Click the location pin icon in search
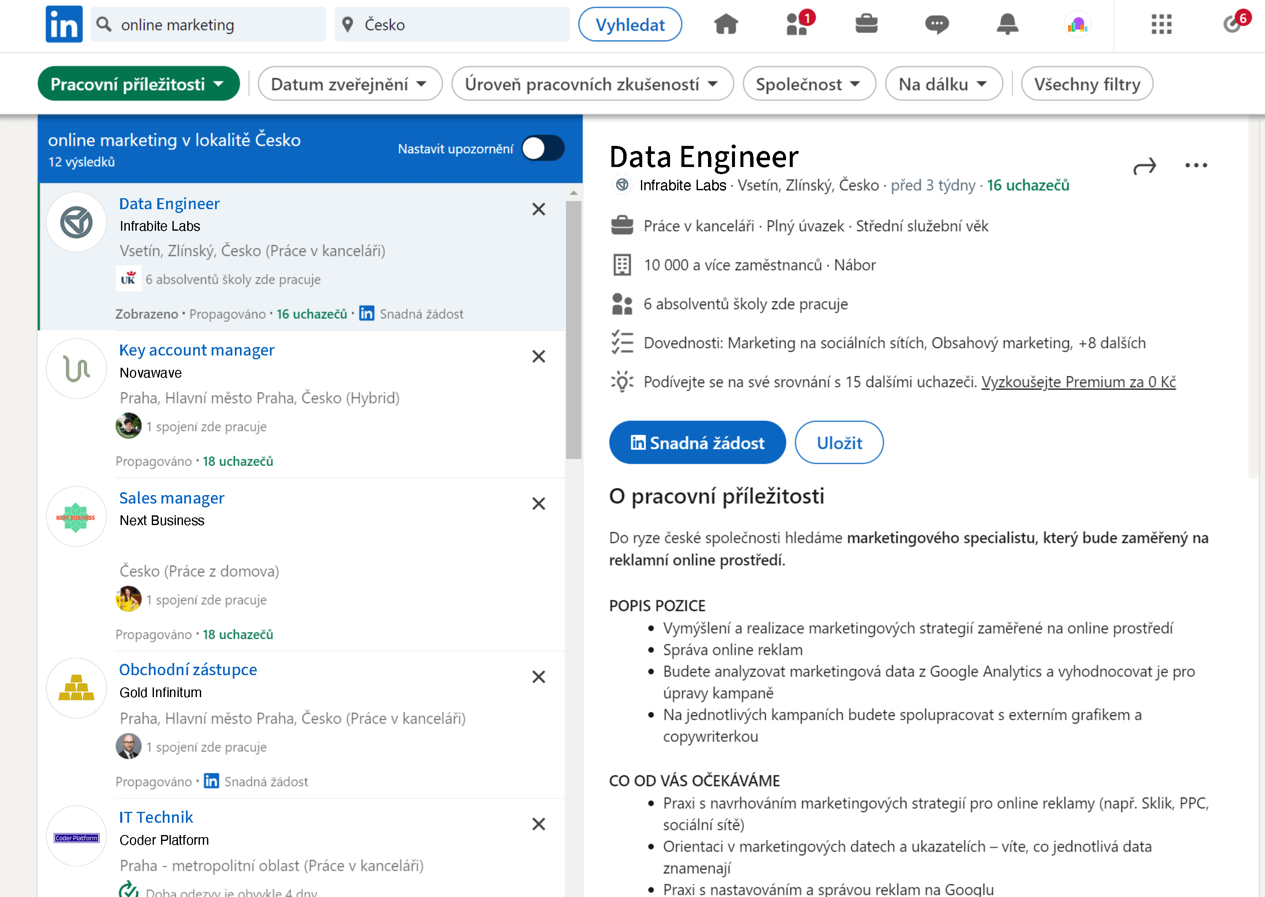The image size is (1265, 897). pos(347,25)
